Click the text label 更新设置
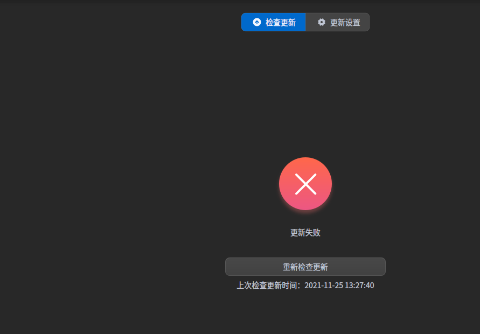 click(x=345, y=22)
